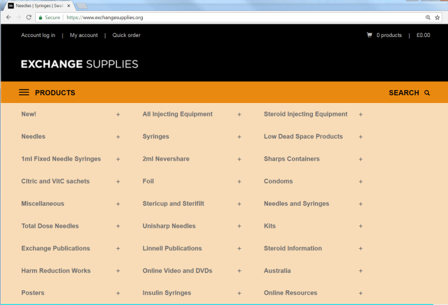Click the browser back arrow
This screenshot has width=448, height=305.
[x=8, y=17]
